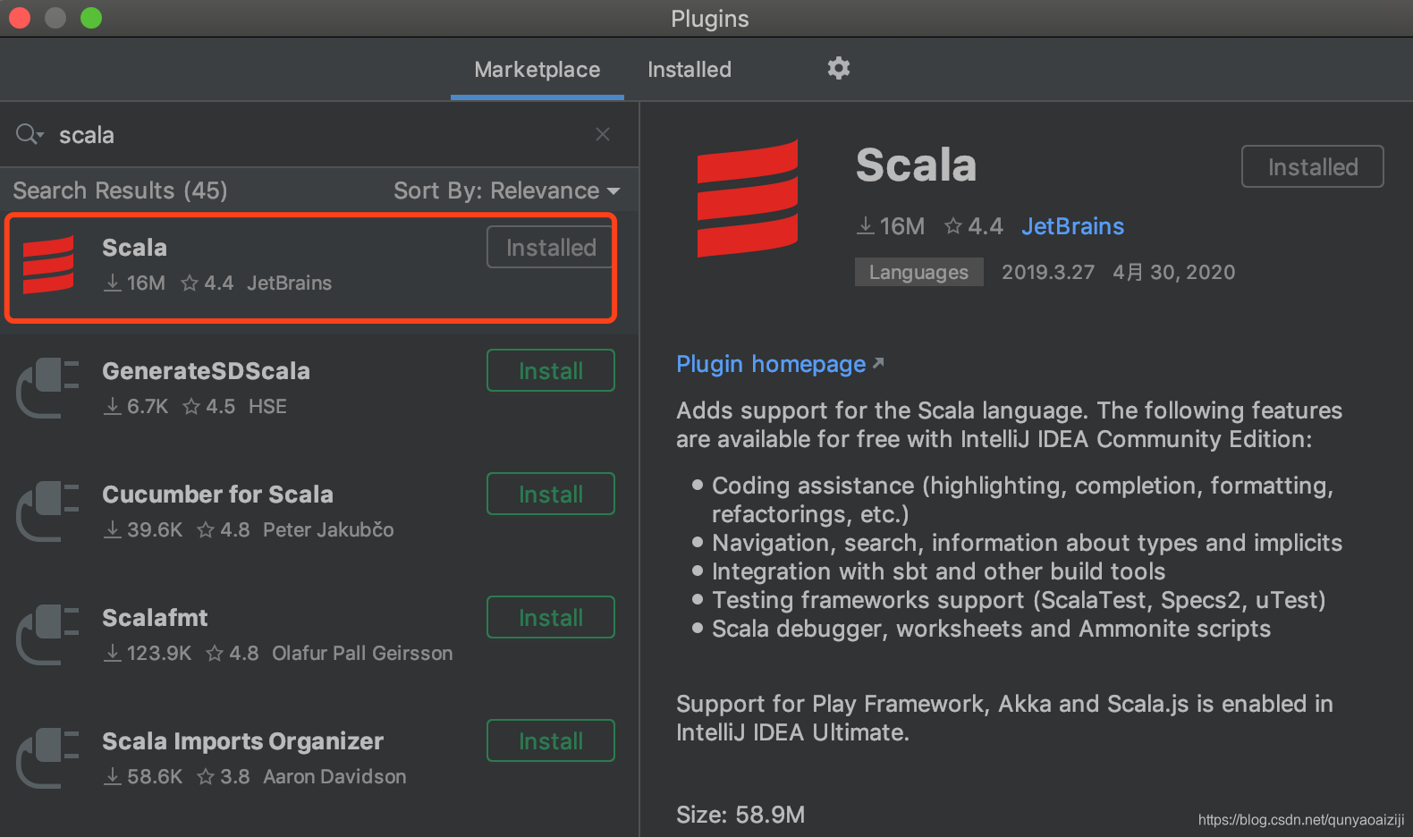
Task: Open the Sort By Relevance dropdown
Action: [506, 190]
